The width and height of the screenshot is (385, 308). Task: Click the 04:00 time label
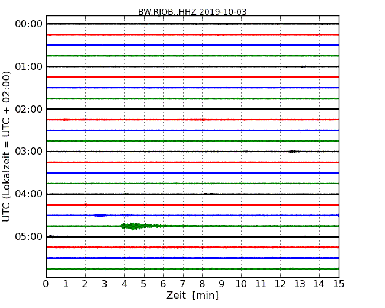pos(29,194)
